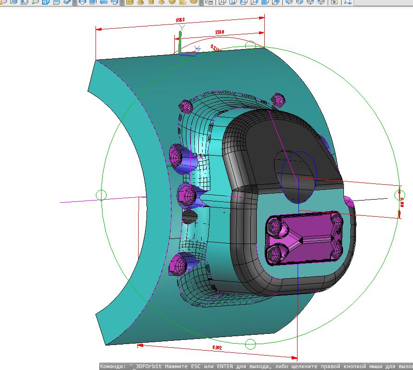Click the right orbit arcball handle circle
The width and height of the screenshot is (413, 370).
click(399, 195)
